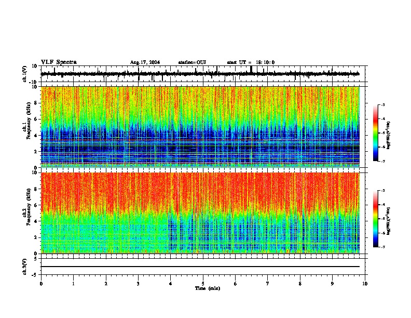Click the ch.1 "Frequency (kHz)" axis label
Image resolution: width=411 pixels, height=318 pixels.
click(29, 121)
